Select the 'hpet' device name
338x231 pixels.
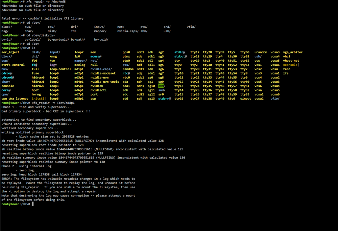click(x=35, y=90)
